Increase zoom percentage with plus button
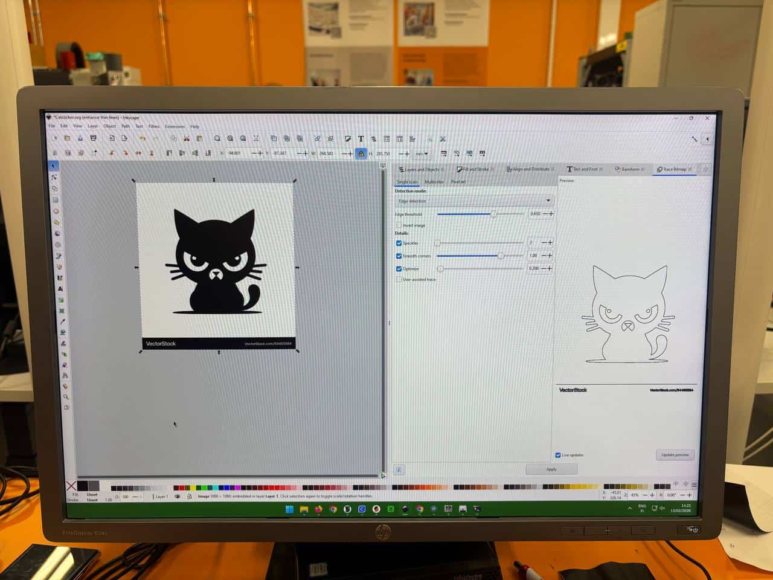 [x=652, y=495]
